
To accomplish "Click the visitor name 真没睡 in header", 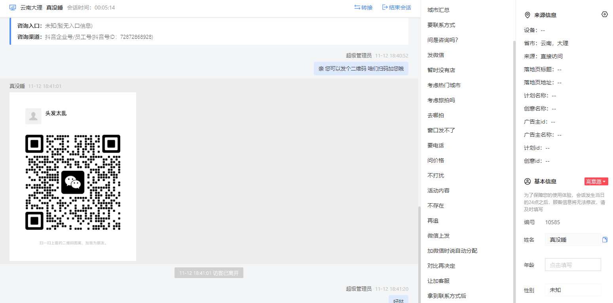I will pyautogui.click(x=55, y=8).
